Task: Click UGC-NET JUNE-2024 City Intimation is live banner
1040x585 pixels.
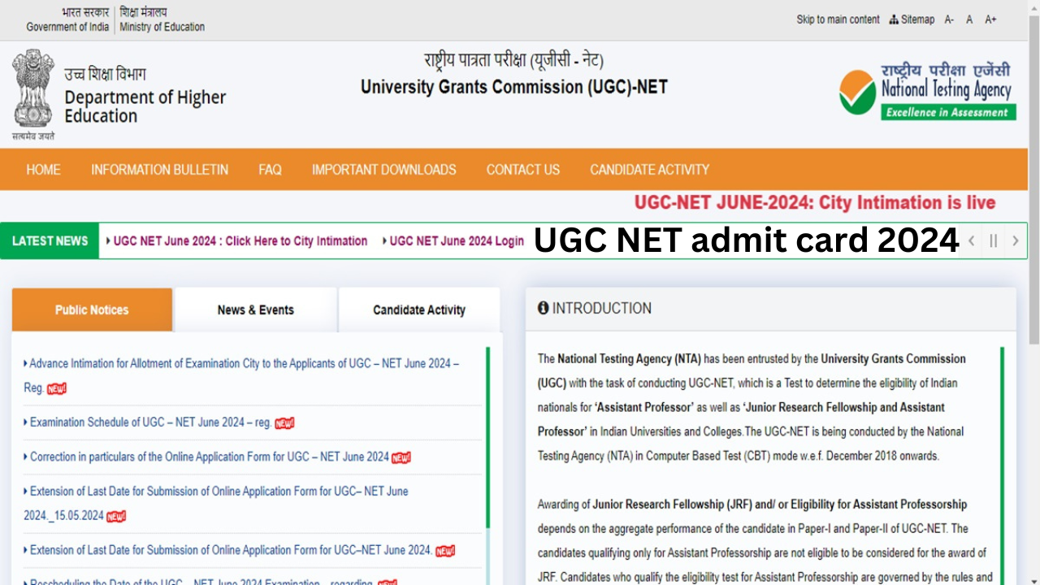Action: [x=815, y=203]
